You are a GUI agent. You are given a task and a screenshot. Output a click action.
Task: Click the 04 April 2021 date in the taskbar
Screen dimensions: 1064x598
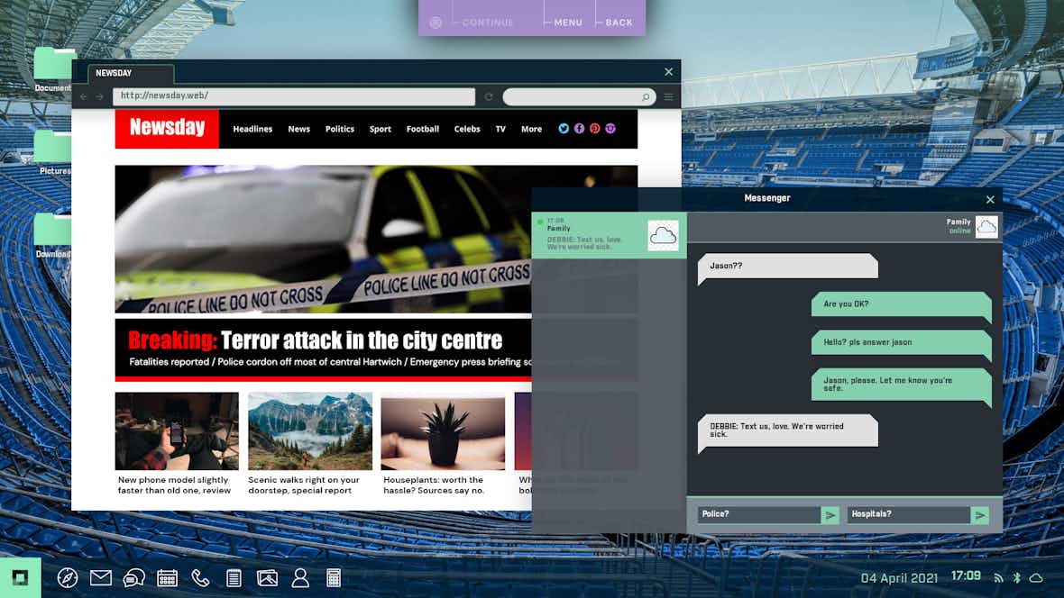click(899, 578)
